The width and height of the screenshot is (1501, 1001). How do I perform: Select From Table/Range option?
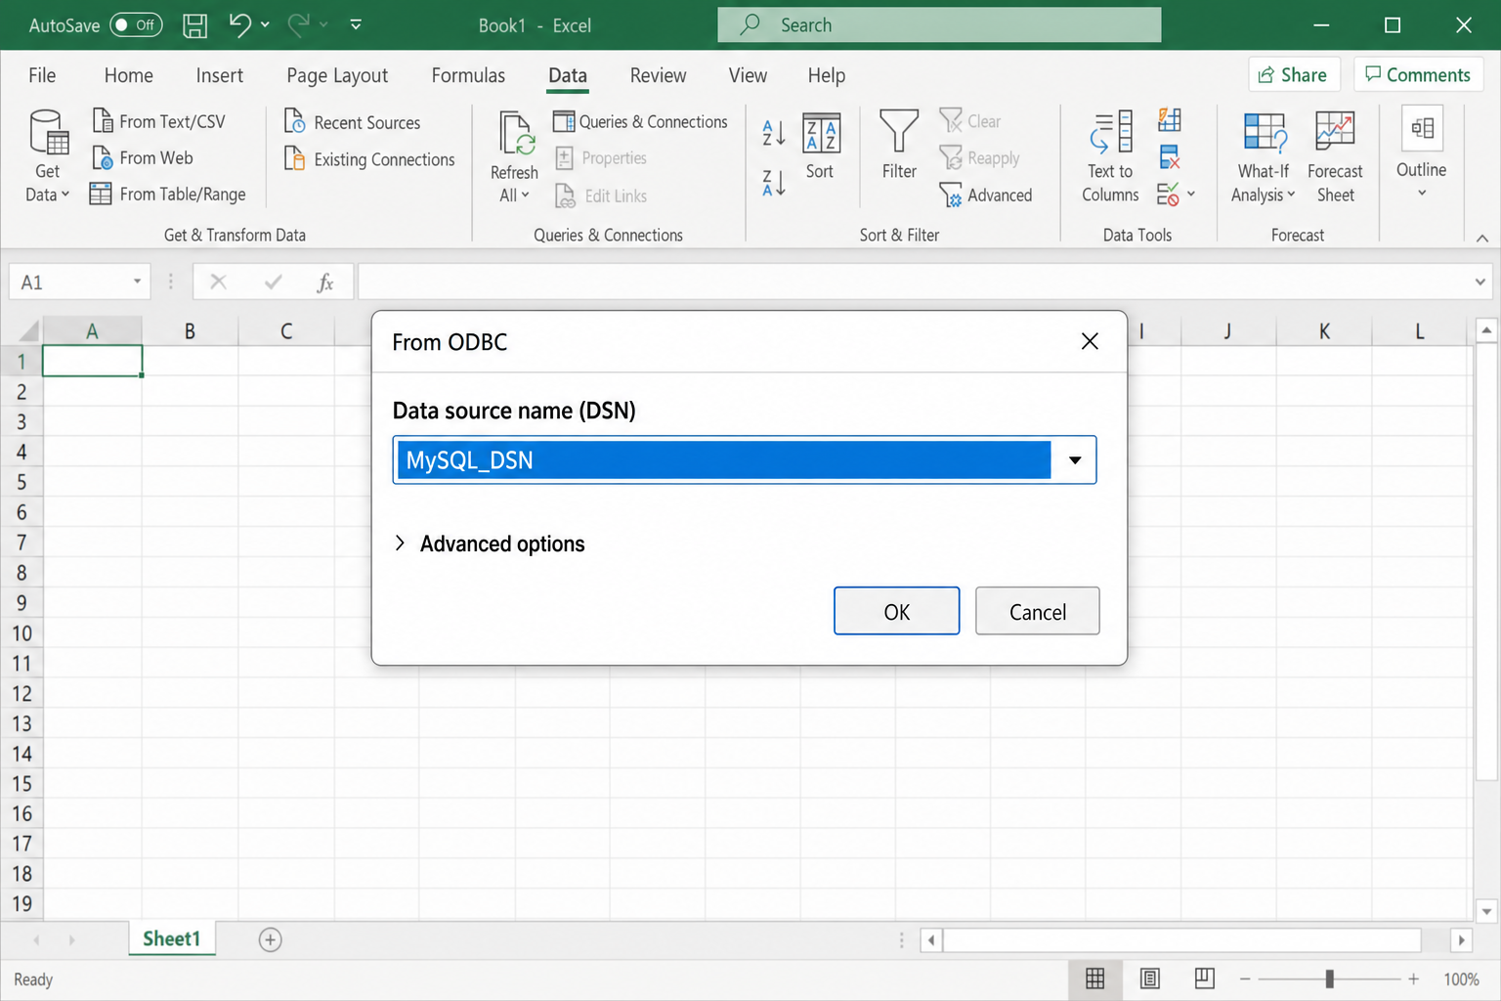pos(167,194)
